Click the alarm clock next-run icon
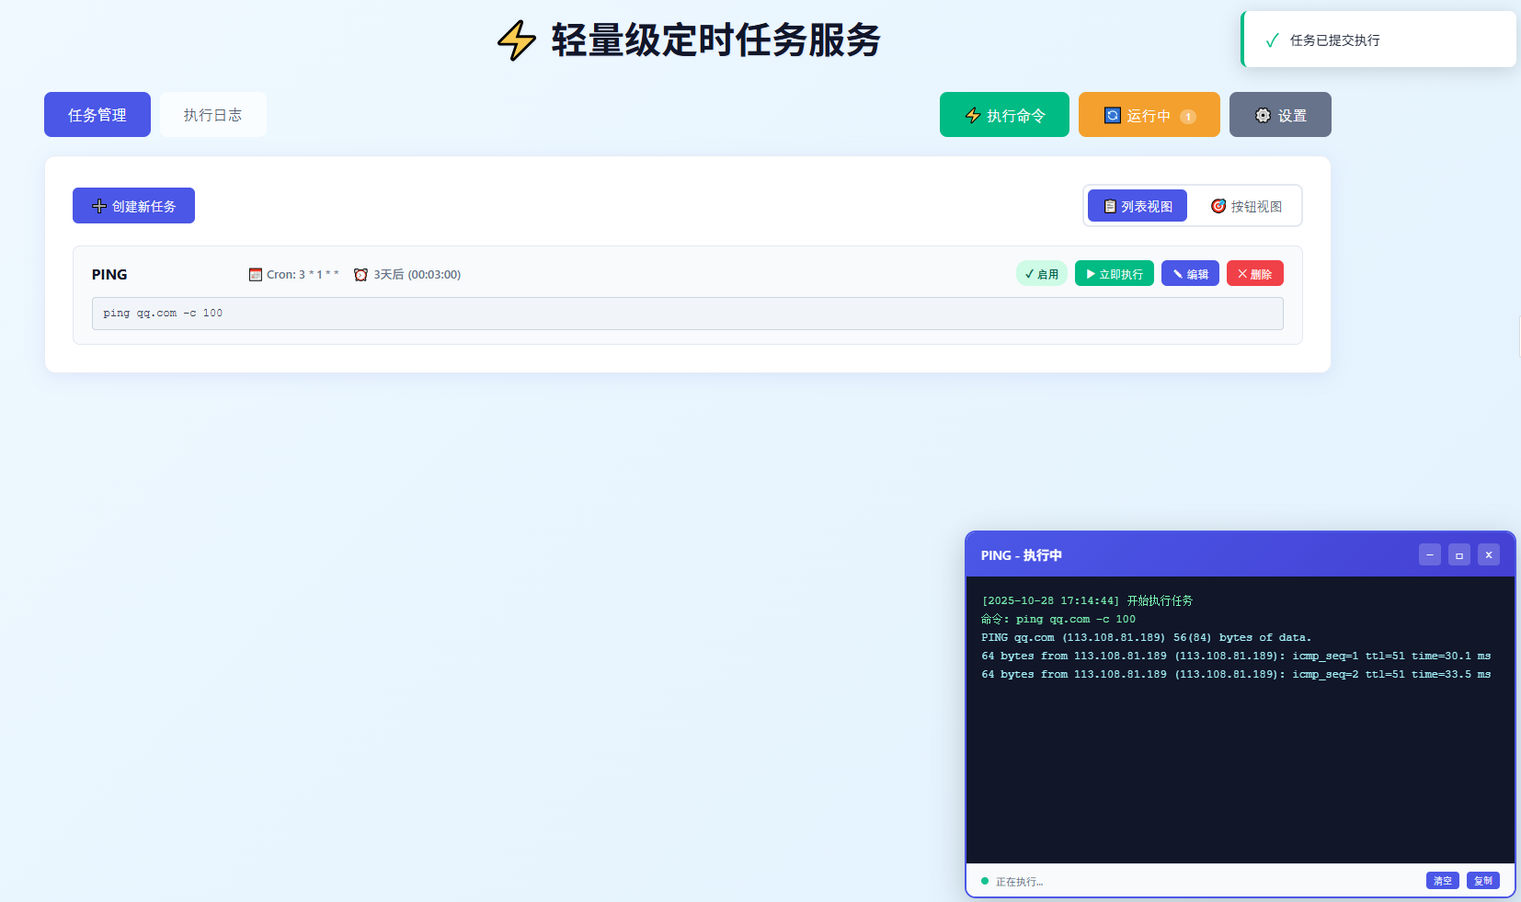Viewport: 1521px width, 902px height. point(361,275)
